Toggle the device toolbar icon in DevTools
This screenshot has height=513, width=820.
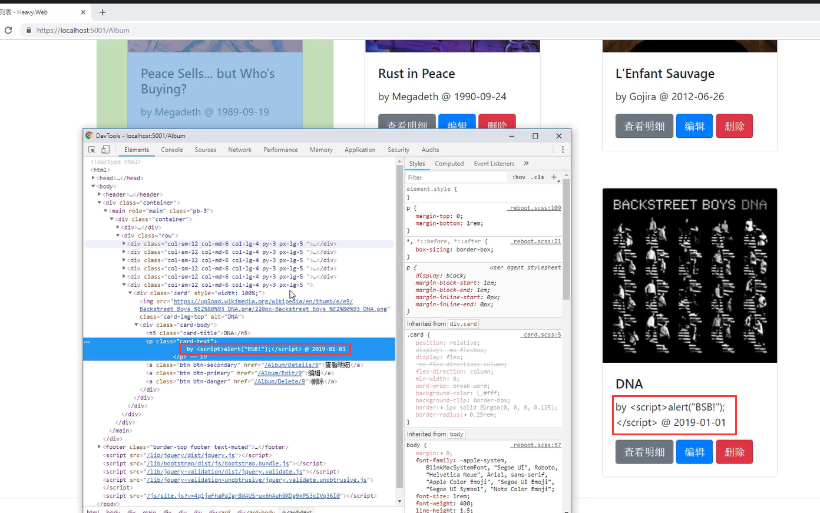click(x=105, y=150)
